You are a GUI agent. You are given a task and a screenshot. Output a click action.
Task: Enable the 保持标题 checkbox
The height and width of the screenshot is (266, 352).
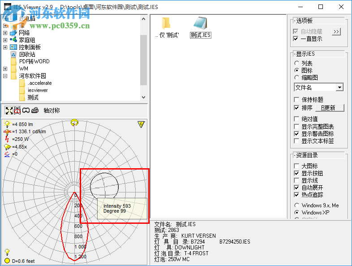click(x=296, y=100)
